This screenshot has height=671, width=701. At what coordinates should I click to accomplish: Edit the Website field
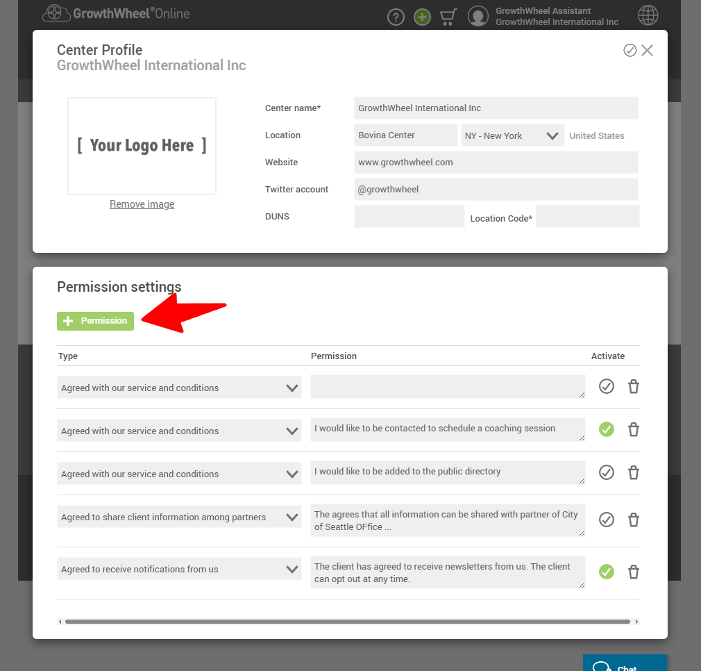(496, 163)
